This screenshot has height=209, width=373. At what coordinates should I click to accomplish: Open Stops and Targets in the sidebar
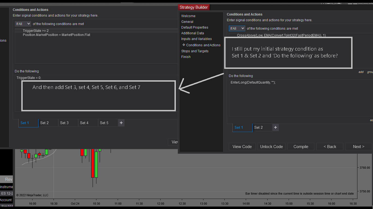tap(195, 51)
